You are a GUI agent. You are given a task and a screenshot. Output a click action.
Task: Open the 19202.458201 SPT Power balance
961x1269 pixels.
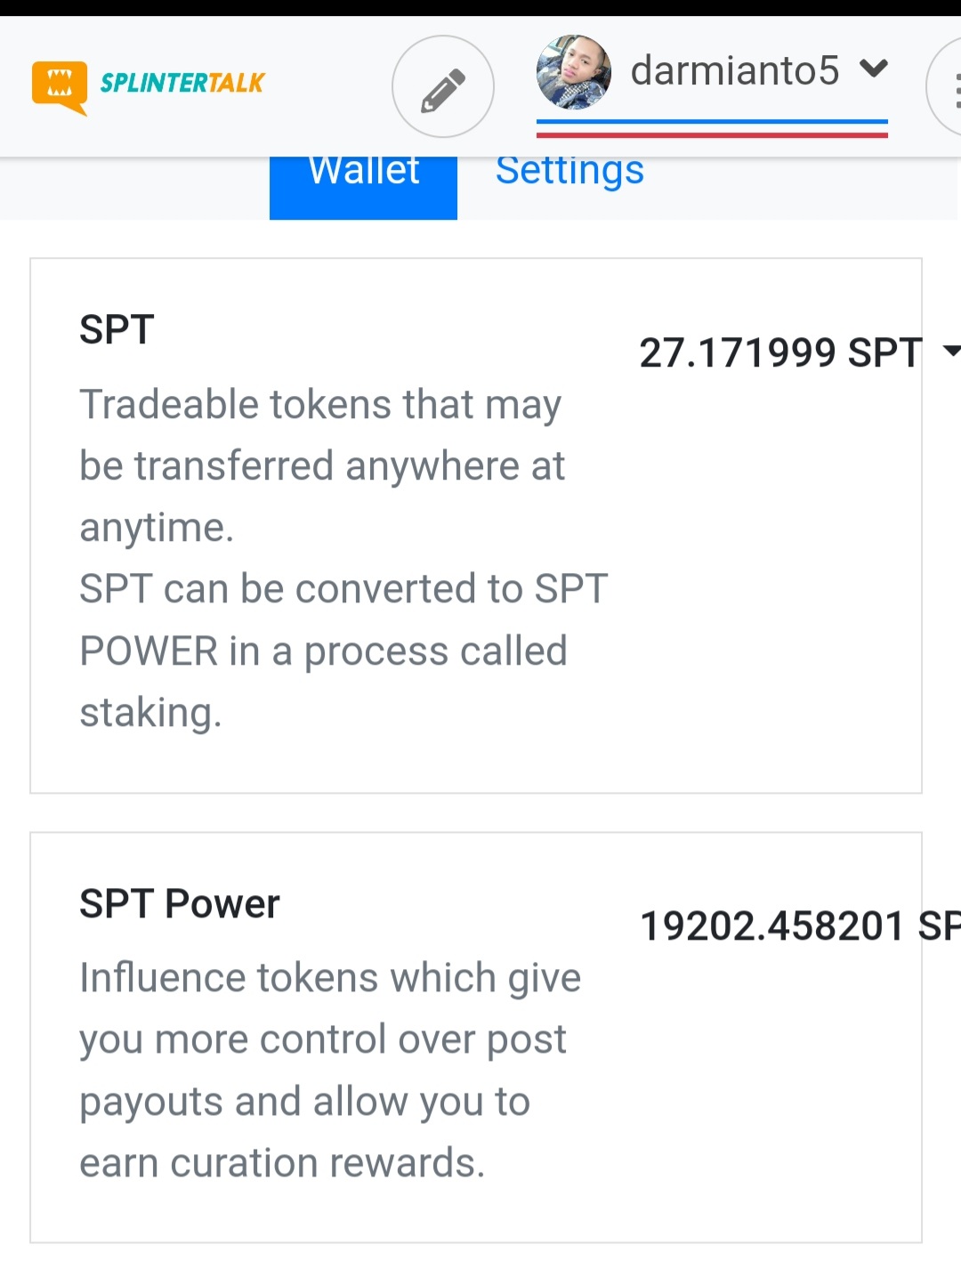(799, 925)
